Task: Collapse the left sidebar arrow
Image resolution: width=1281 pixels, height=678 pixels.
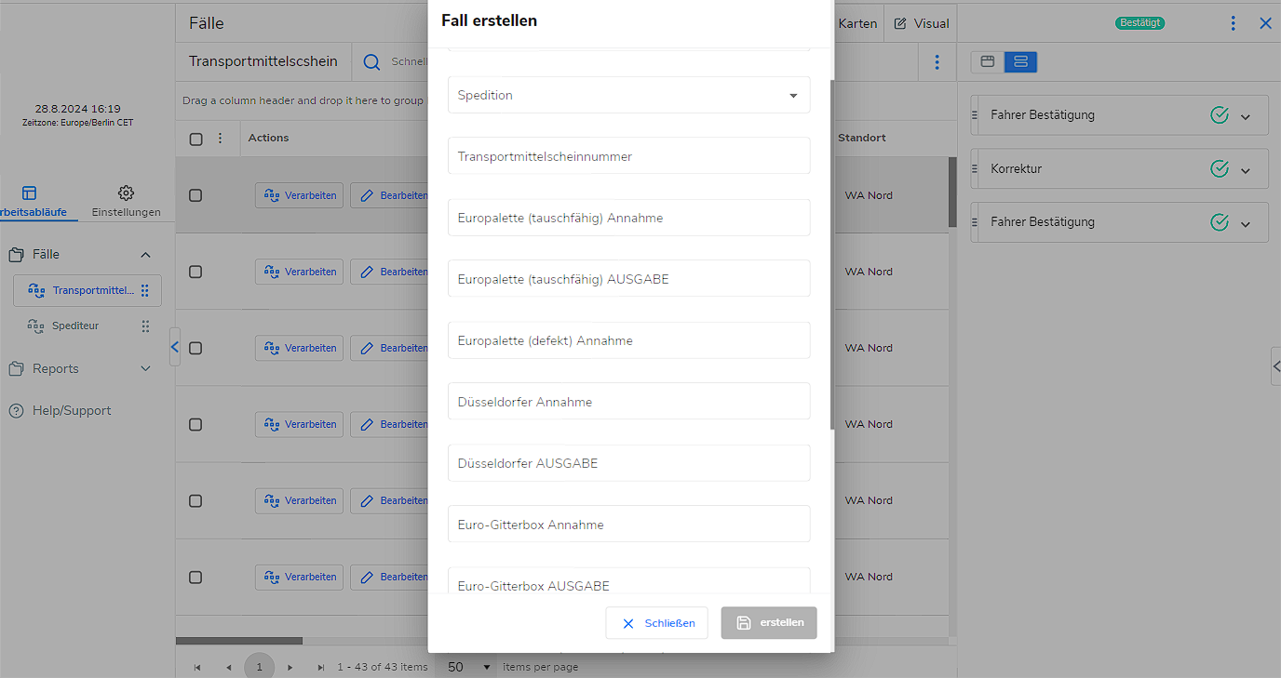Action: click(175, 347)
